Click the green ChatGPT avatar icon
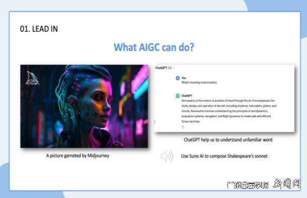The width and height of the screenshot is (307, 198). click(177, 96)
